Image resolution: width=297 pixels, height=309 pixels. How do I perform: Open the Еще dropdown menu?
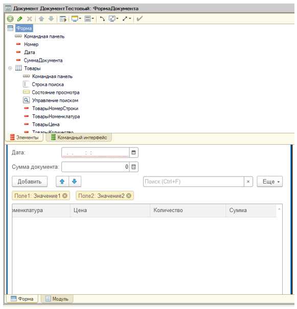tap(270, 182)
